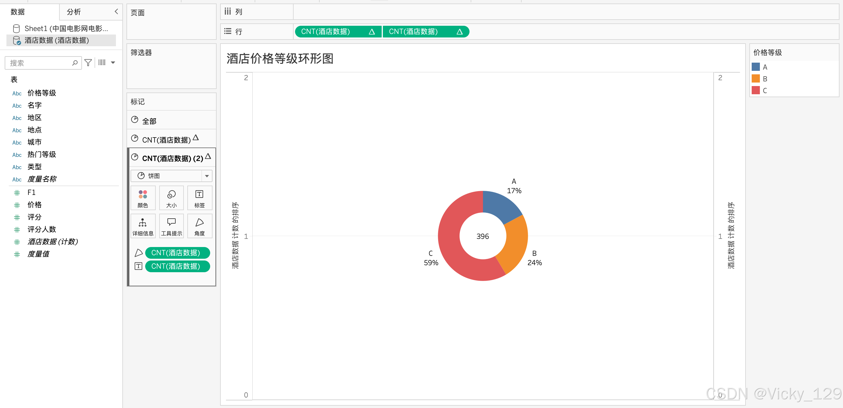
Task: Collapse the data pane with left chevron
Action: click(116, 12)
